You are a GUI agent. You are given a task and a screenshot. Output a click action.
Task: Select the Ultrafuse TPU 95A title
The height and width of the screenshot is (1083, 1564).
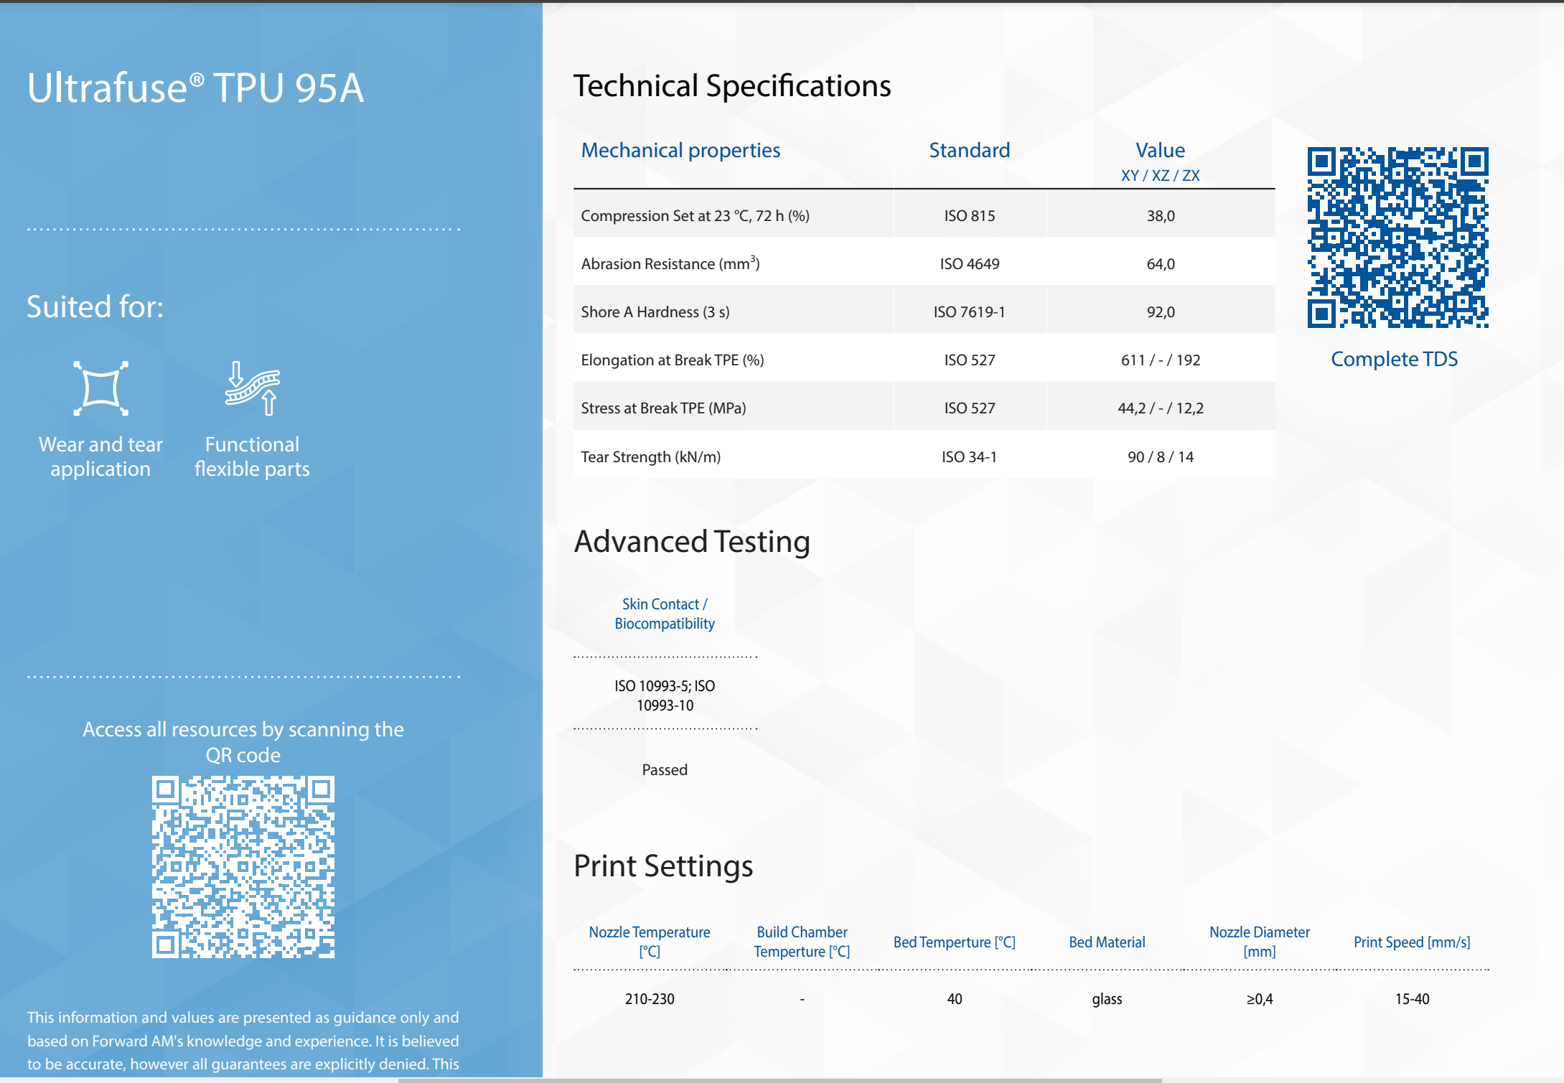pyautogui.click(x=195, y=88)
